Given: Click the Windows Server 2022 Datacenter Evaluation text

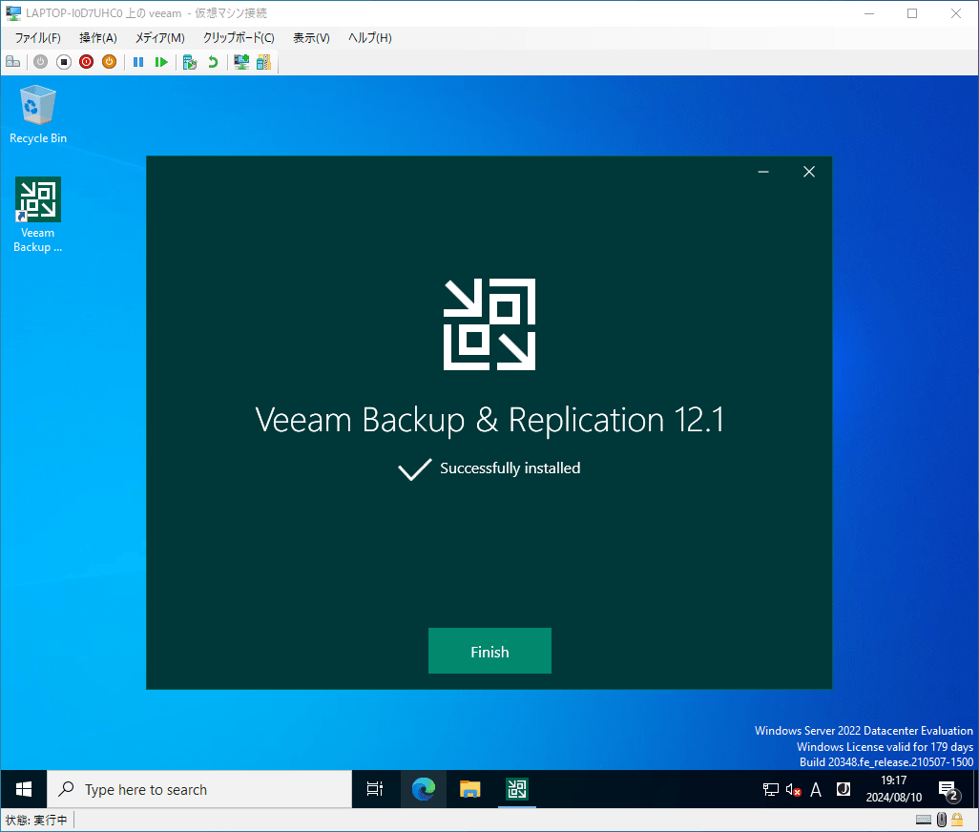Looking at the screenshot, I should (864, 730).
